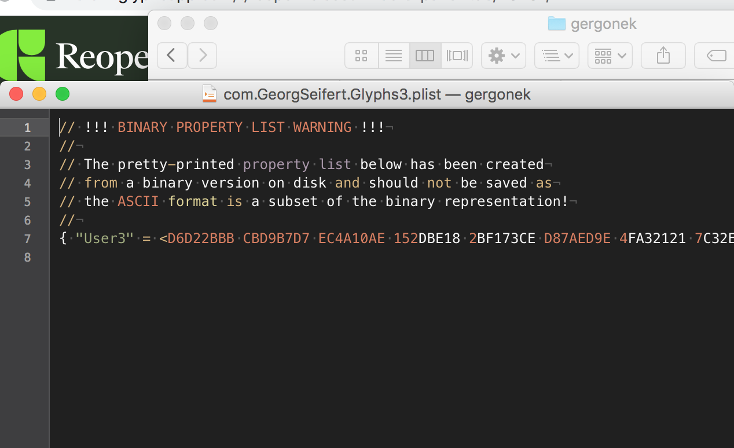Open the gear Action dropdown menu
734x448 pixels.
click(x=503, y=56)
